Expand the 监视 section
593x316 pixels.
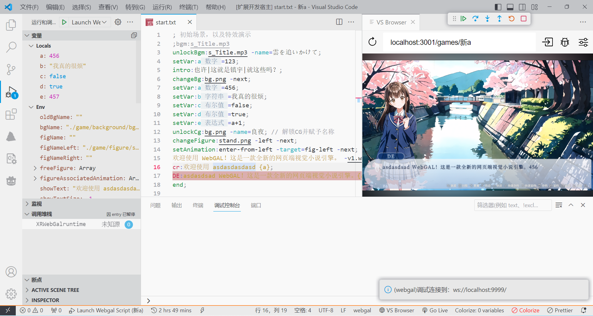coord(27,204)
